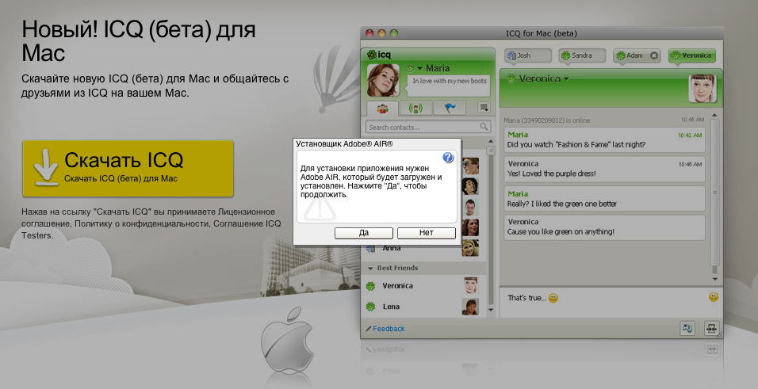Open the emoticon picker smiley icon
Screen dimensions: 758x389
(x=714, y=297)
